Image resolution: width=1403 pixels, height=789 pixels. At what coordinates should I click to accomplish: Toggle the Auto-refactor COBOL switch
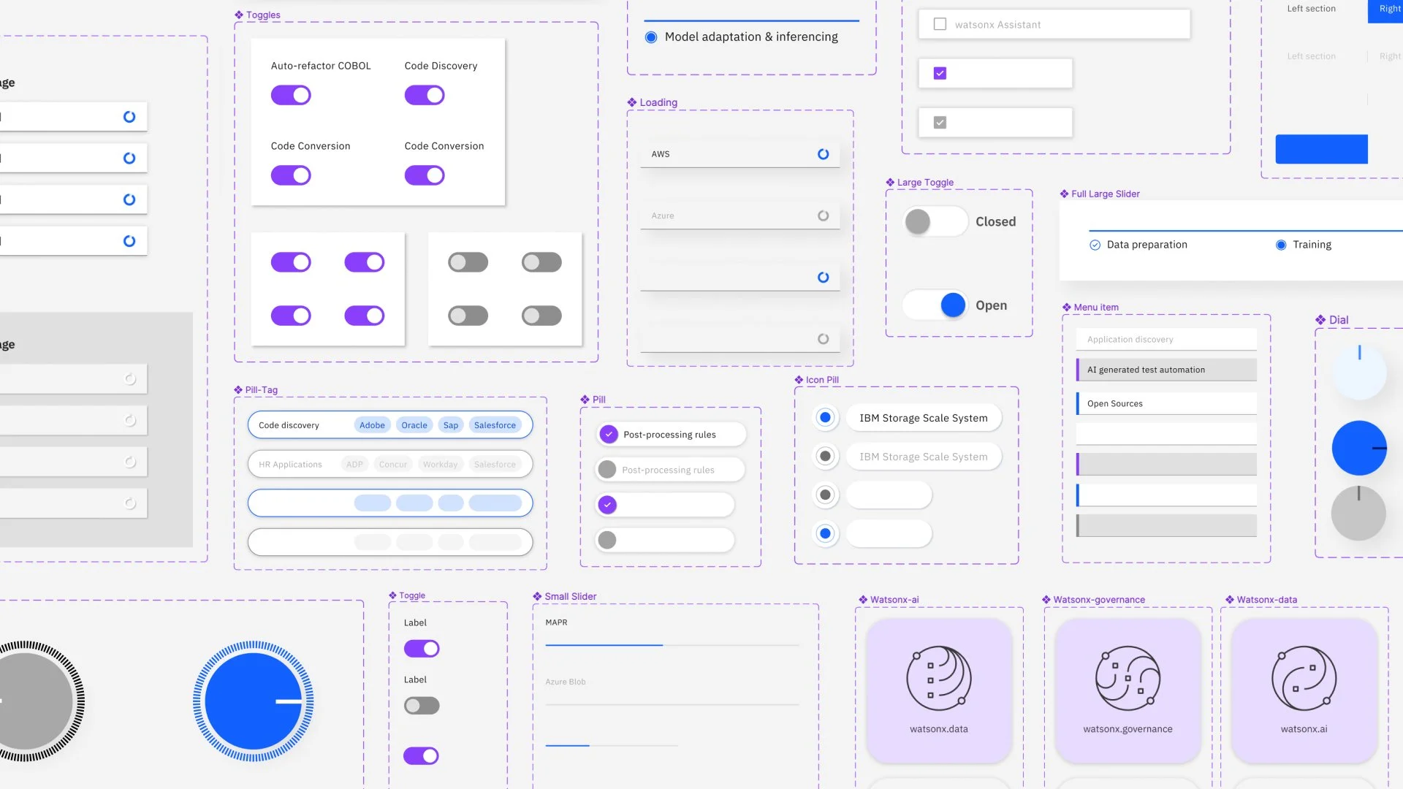tap(291, 95)
